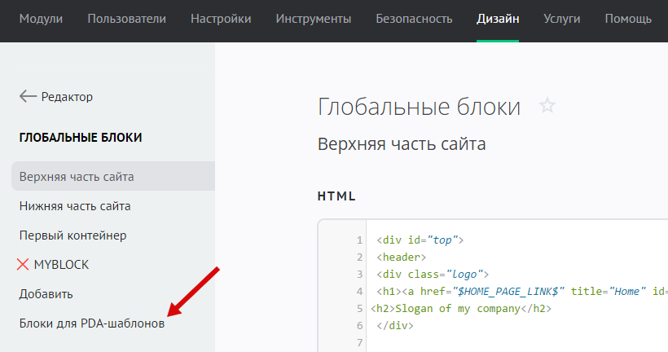Open the Модули menu

pyautogui.click(x=41, y=18)
